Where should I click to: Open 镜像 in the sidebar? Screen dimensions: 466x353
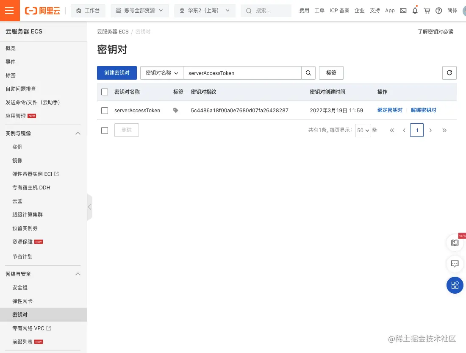pos(17,160)
